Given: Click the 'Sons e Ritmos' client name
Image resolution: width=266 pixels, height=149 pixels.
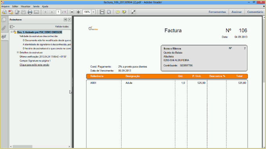Looking at the screenshot, I should pos(172,48).
